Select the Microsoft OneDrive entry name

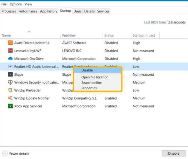[29, 59]
